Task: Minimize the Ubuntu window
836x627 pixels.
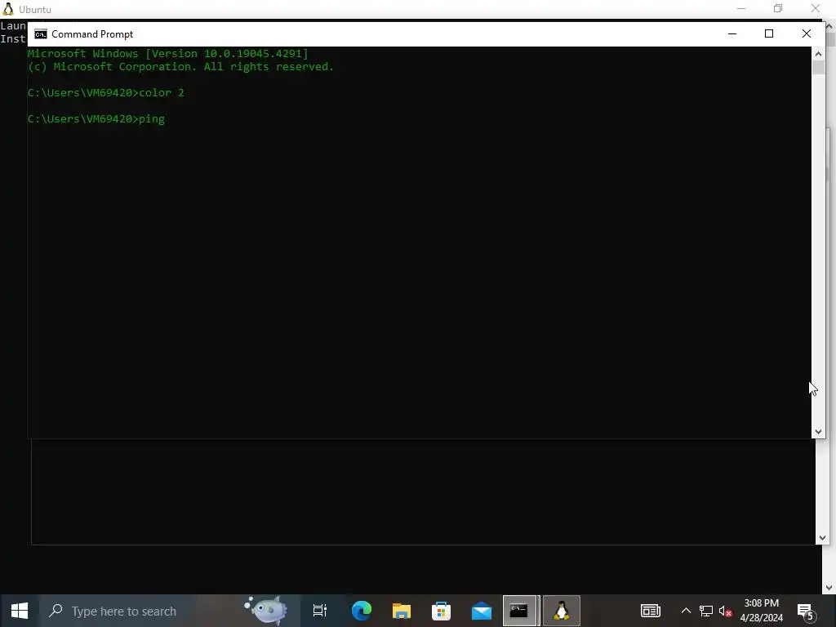Action: (x=741, y=8)
